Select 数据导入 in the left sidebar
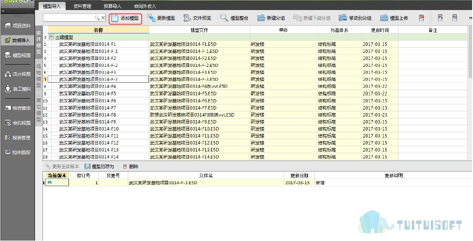 (18, 40)
